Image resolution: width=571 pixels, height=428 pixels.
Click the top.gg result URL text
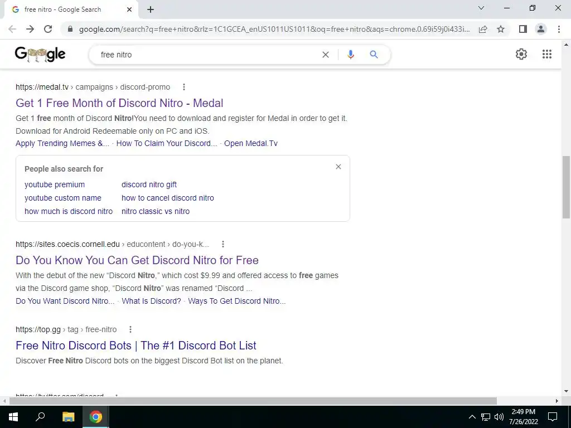coord(66,329)
